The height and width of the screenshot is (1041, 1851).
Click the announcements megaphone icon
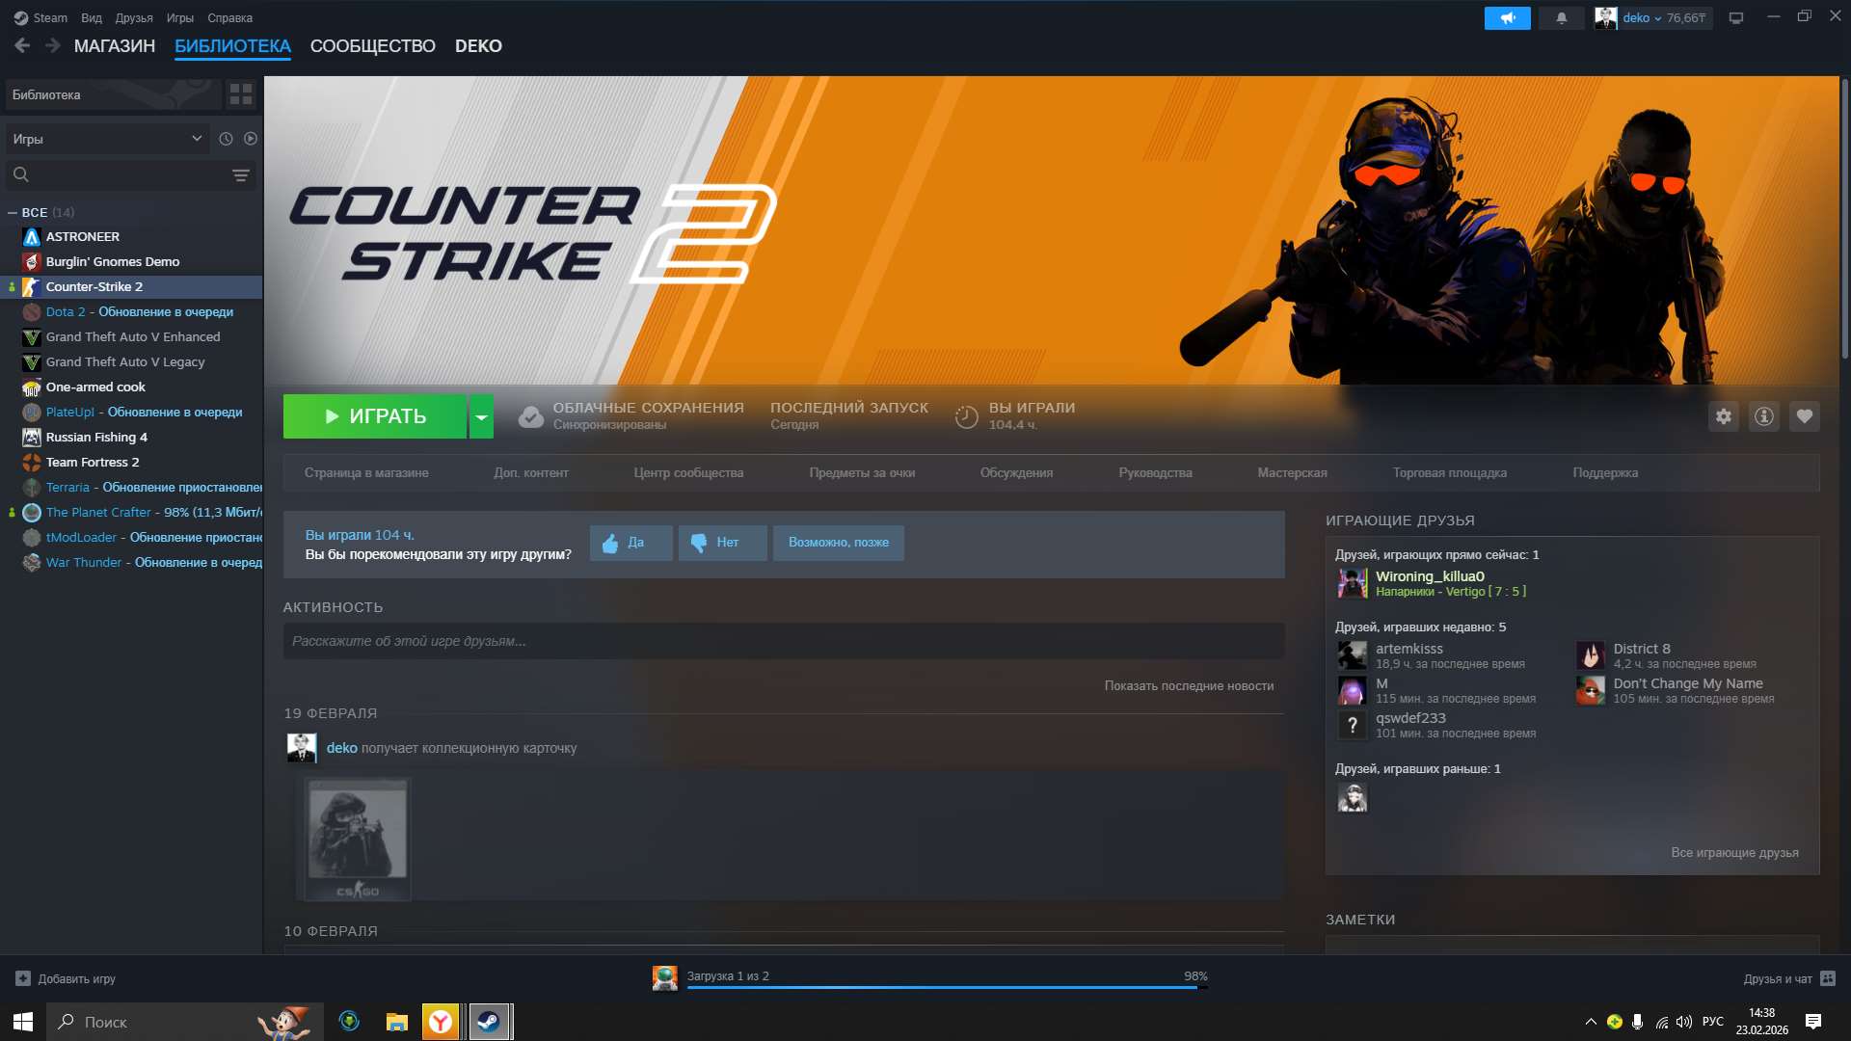coord(1507,17)
